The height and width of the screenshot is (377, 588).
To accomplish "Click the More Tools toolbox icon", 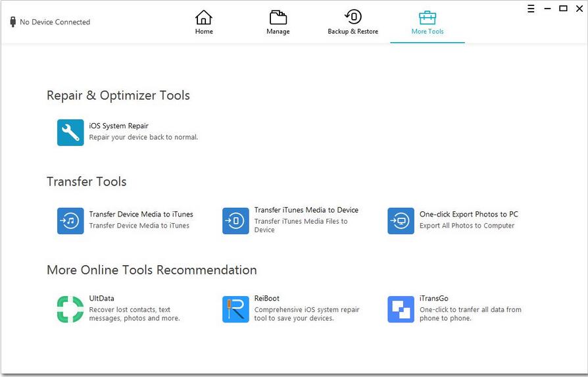I will click(428, 17).
